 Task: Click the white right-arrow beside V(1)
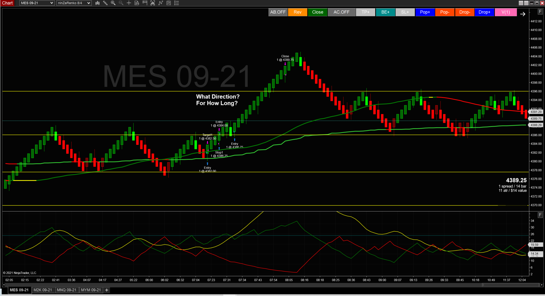[523, 14]
